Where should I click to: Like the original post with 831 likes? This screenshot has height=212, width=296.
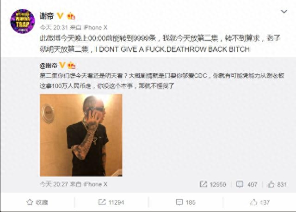pos(271,184)
